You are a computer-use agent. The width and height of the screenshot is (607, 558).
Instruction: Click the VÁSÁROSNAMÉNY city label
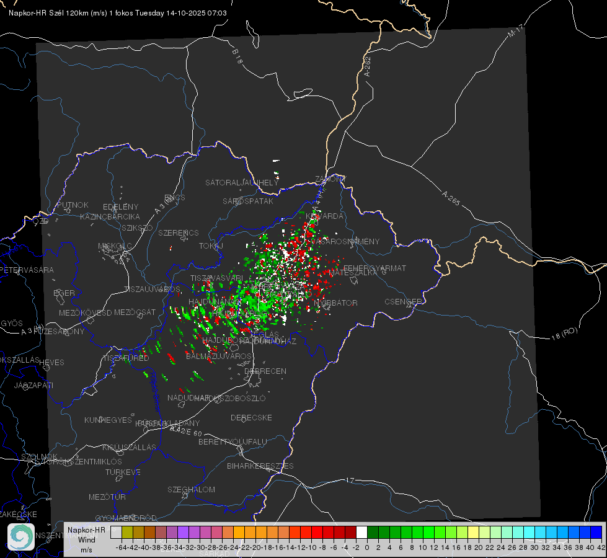point(345,241)
